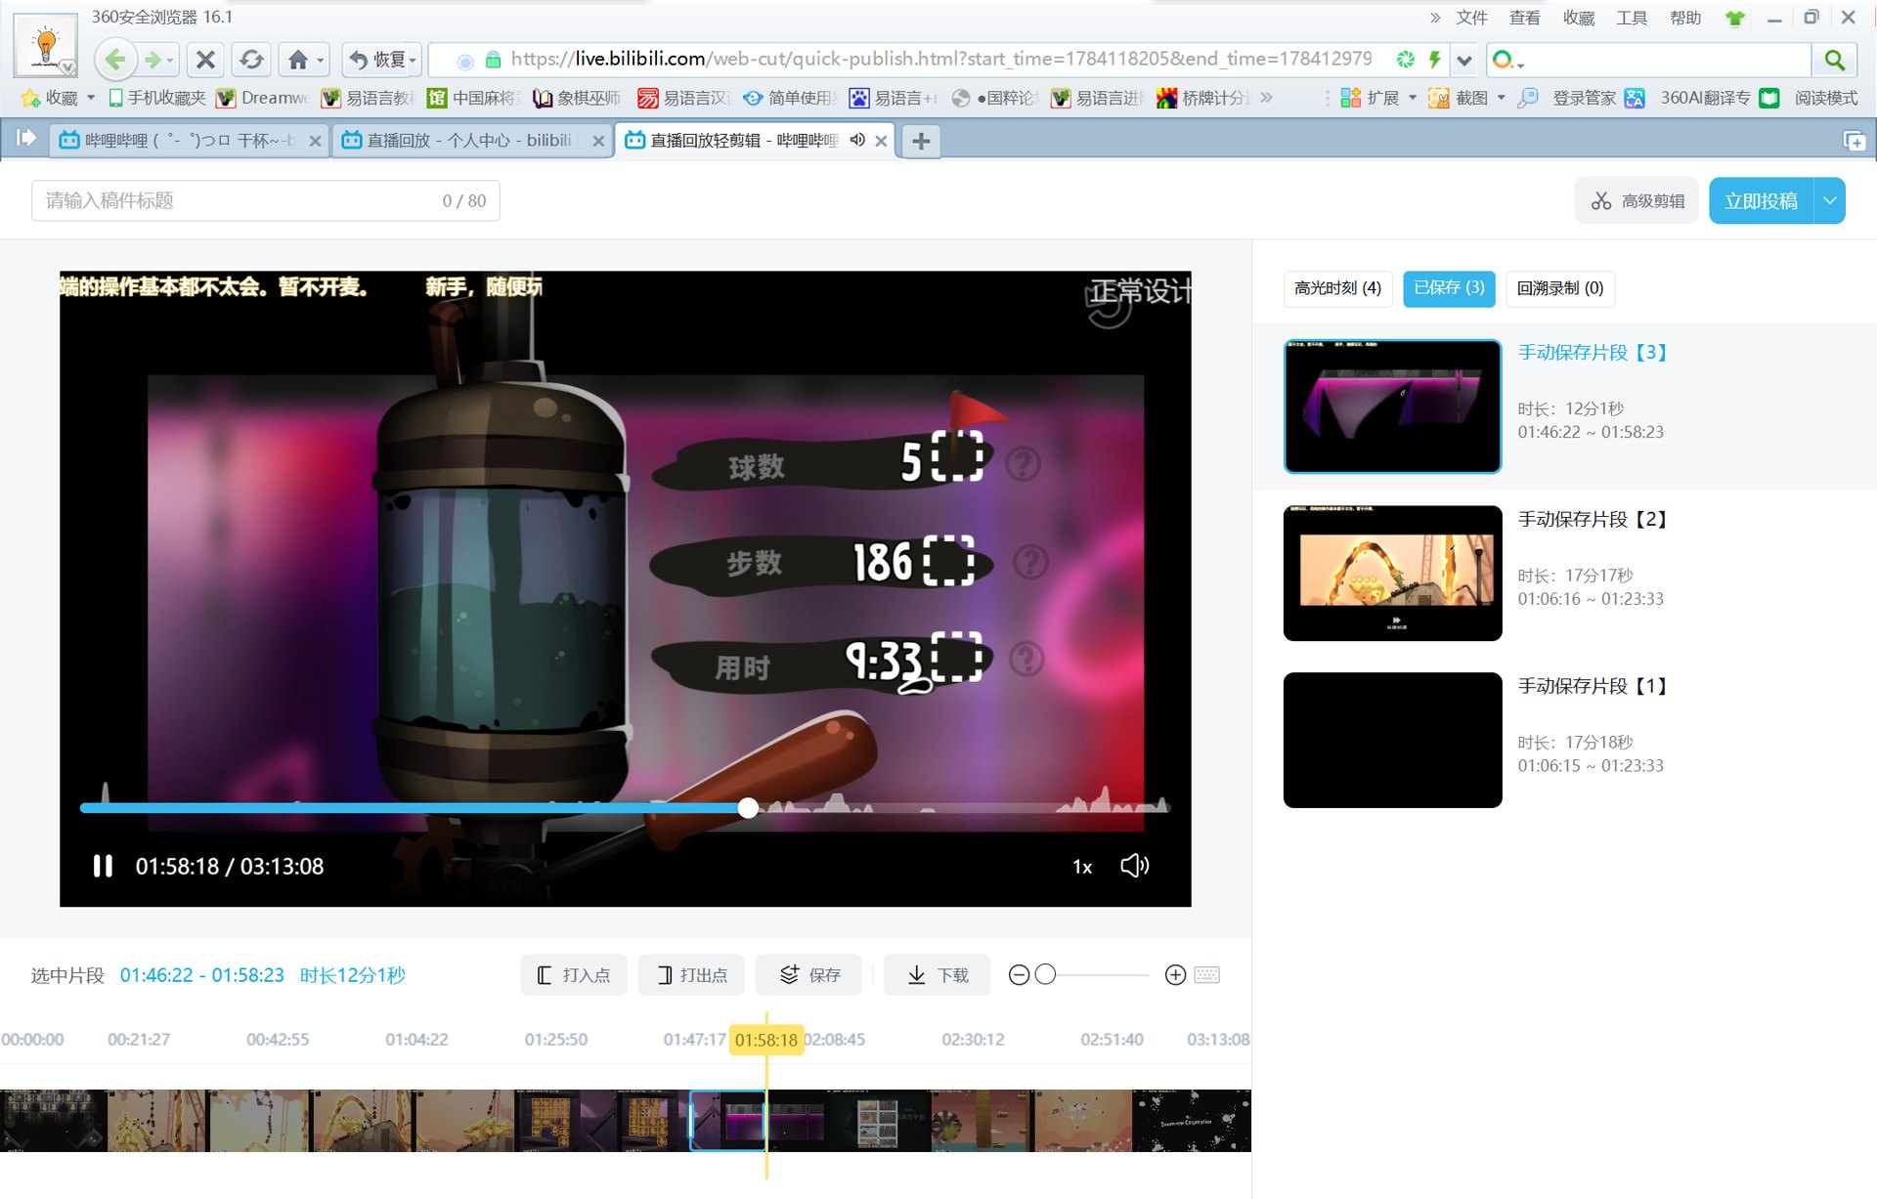The height and width of the screenshot is (1199, 1877).
Task: Open the 帮助 menu
Action: [x=1684, y=18]
